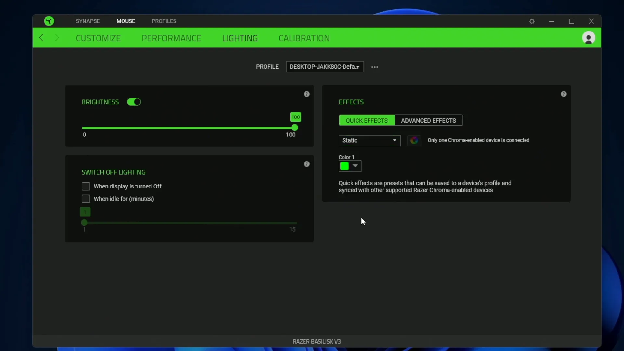The height and width of the screenshot is (351, 624).
Task: Click the RAZER BASILISK V3 device label
Action: pyautogui.click(x=317, y=342)
